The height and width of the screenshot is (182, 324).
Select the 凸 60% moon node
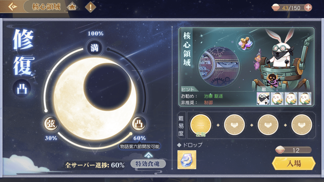pos(139,124)
